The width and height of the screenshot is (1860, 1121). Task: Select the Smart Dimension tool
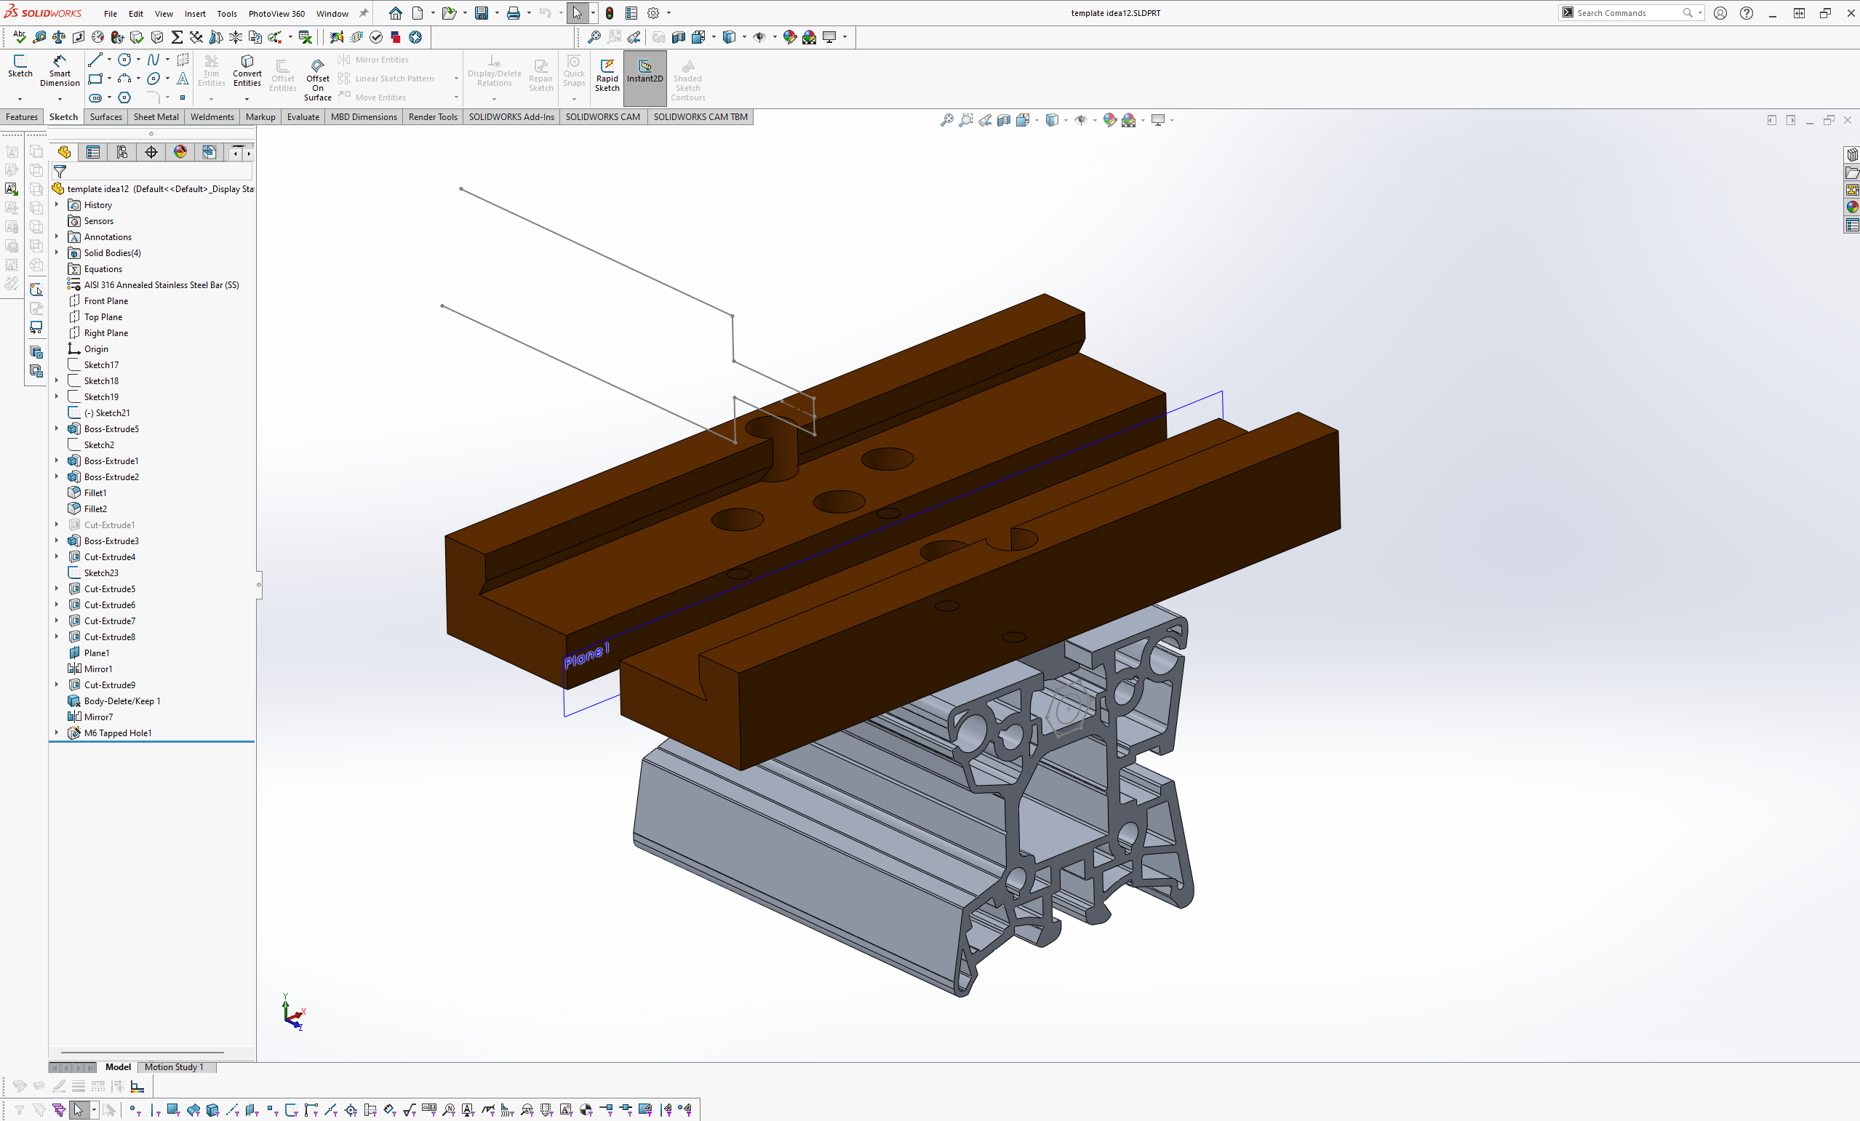pos(60,71)
